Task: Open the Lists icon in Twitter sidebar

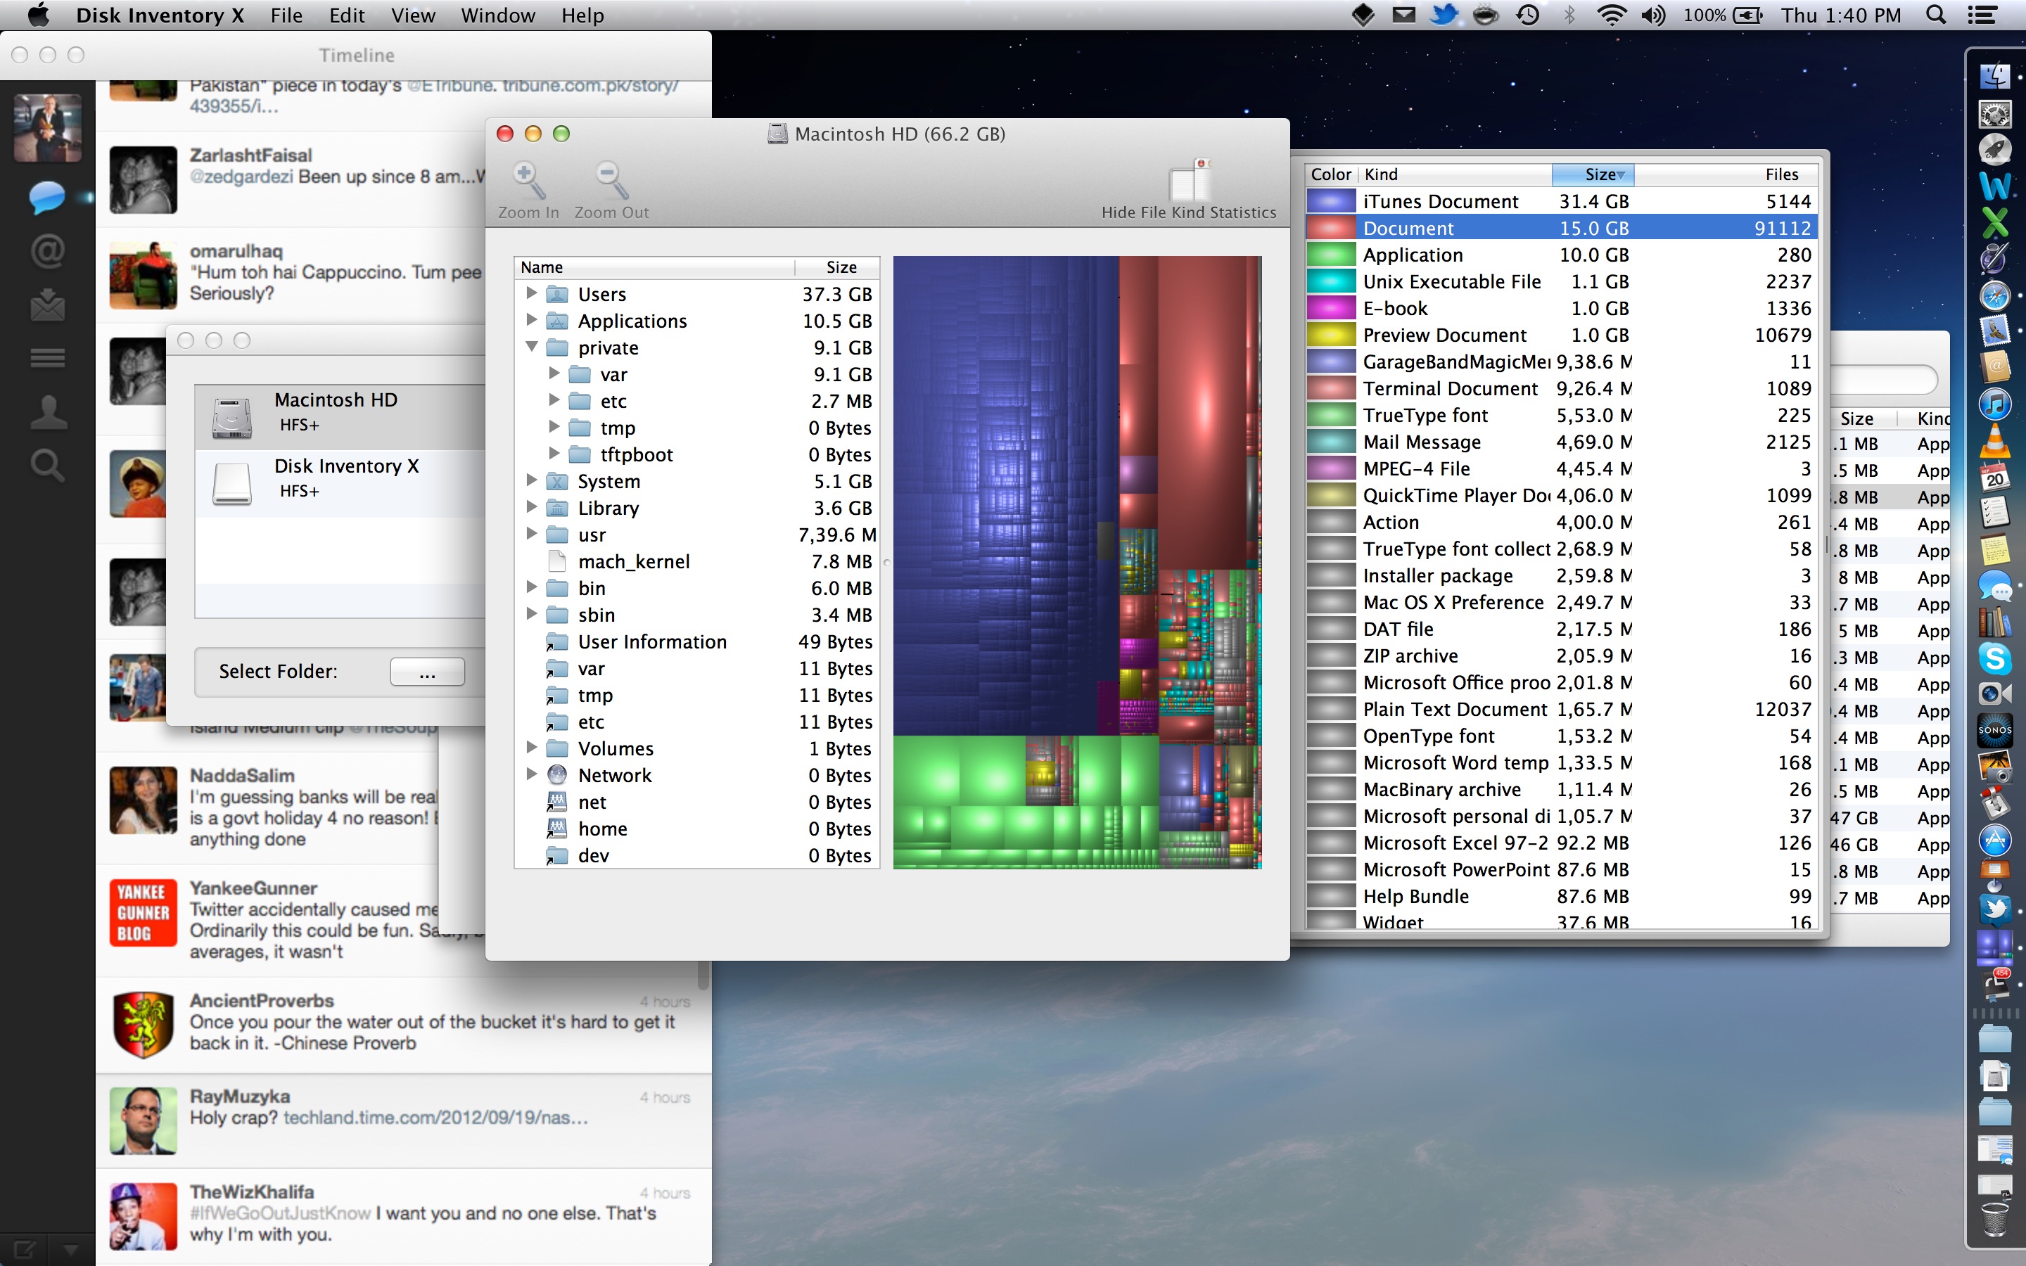Action: click(x=48, y=359)
